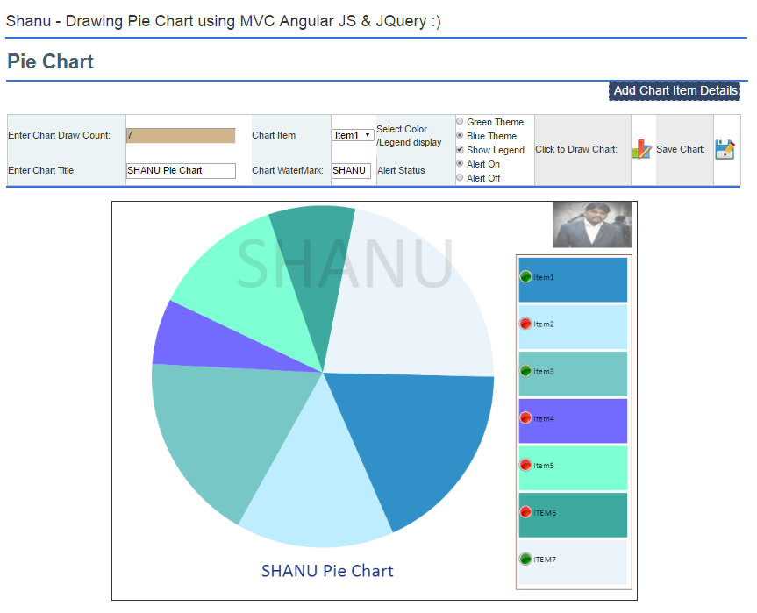The width and height of the screenshot is (757, 613).
Task: Click the ITEM6 dark teal legend swatch
Action: tap(573, 515)
